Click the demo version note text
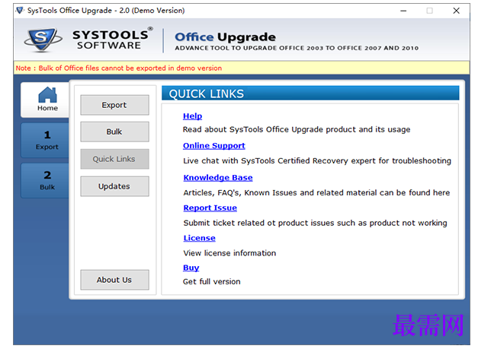This screenshot has height=349, width=478. pos(119,68)
